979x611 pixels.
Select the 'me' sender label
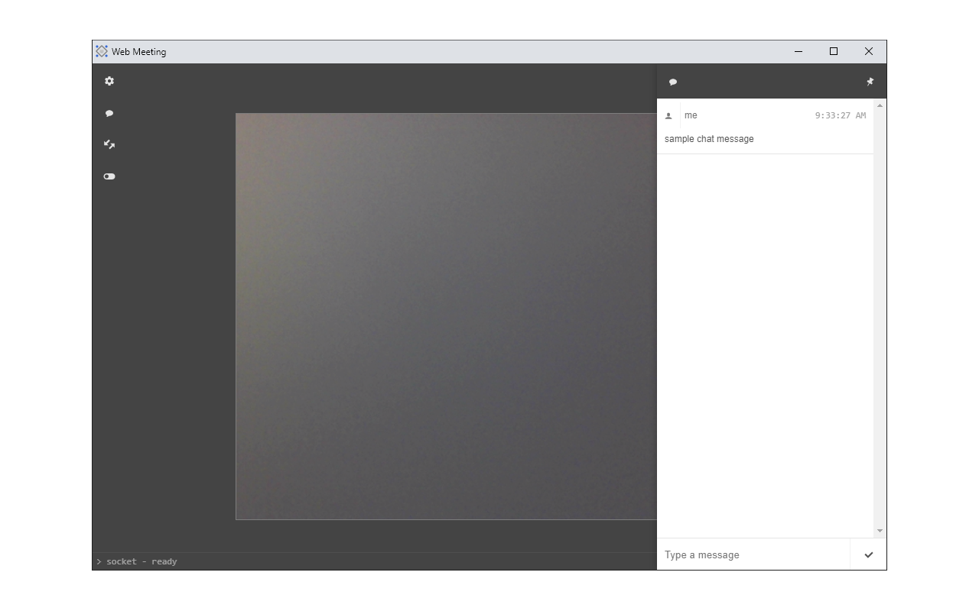[691, 115]
